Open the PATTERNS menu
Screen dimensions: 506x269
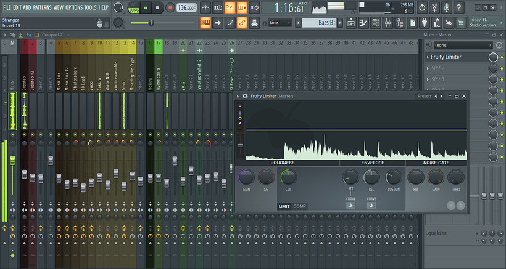43,7
